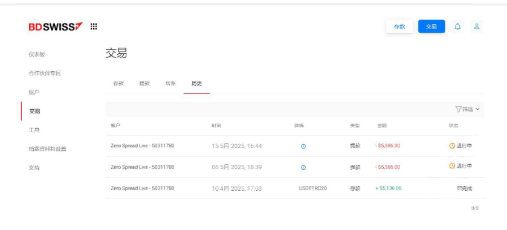
Task: Select the USDTTRC20 deposit row
Action: click(294, 188)
